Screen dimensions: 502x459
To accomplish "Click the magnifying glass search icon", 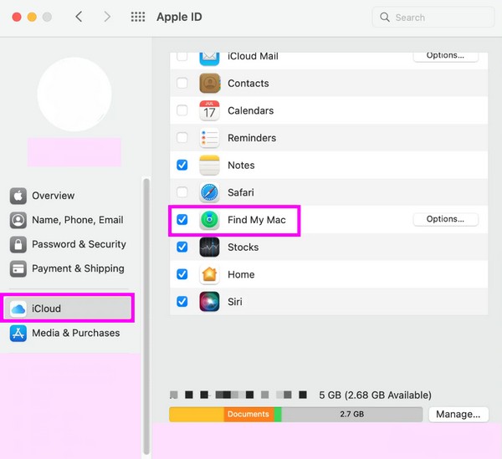I will 385,17.
